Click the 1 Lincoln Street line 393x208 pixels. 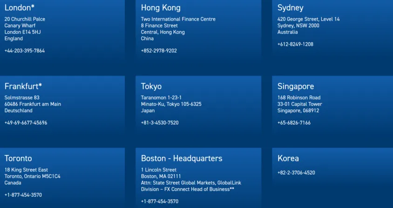(159, 170)
